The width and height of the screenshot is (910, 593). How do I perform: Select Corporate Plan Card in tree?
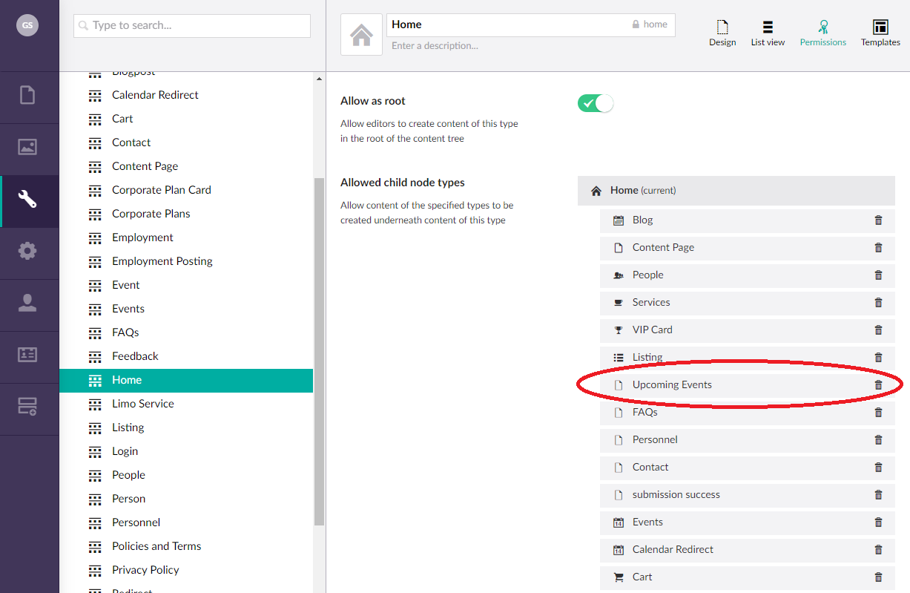click(161, 190)
